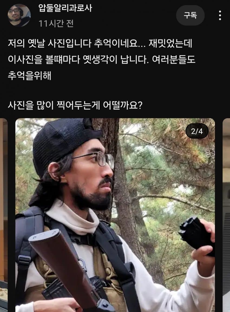Show the next image sliver on the right edge
The width and height of the screenshot is (230, 312).
(x=226, y=215)
